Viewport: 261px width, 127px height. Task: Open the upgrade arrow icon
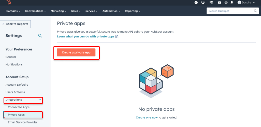[196, 3]
